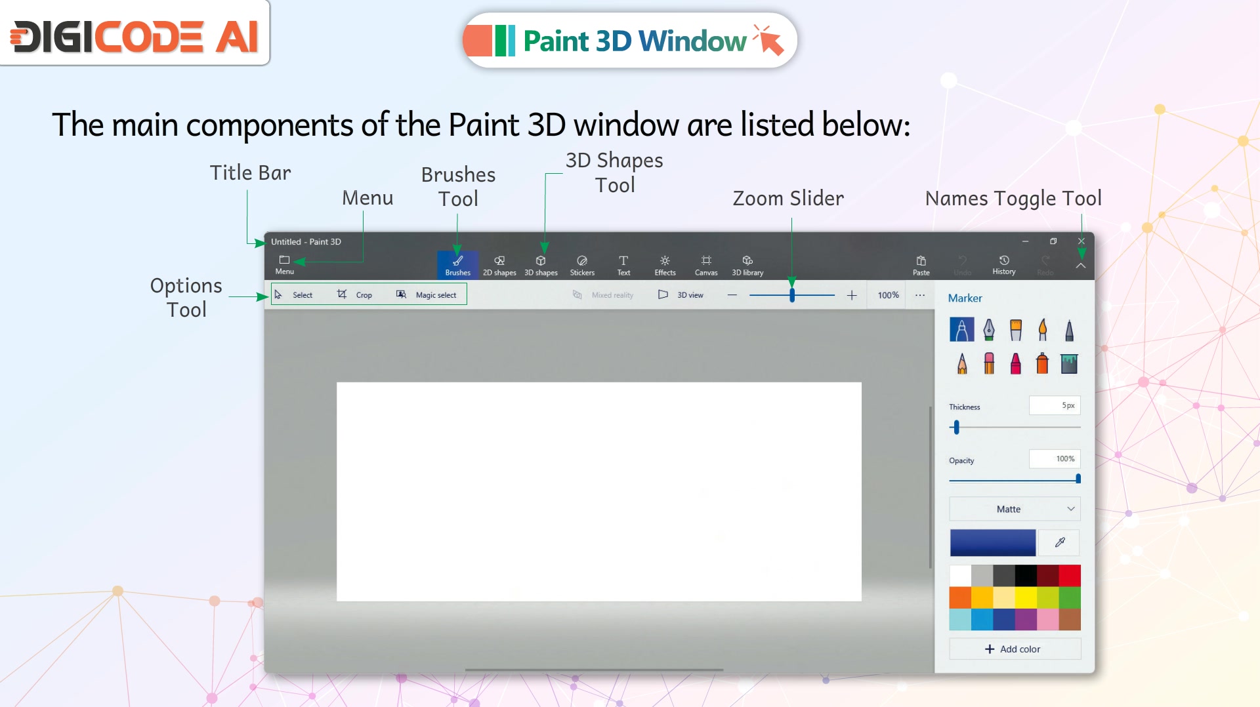The height and width of the screenshot is (707, 1260).
Task: Select the red Crayon brush
Action: [1016, 363]
